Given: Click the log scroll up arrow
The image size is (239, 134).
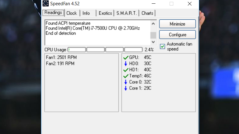Looking at the screenshot, I should 153,24.
